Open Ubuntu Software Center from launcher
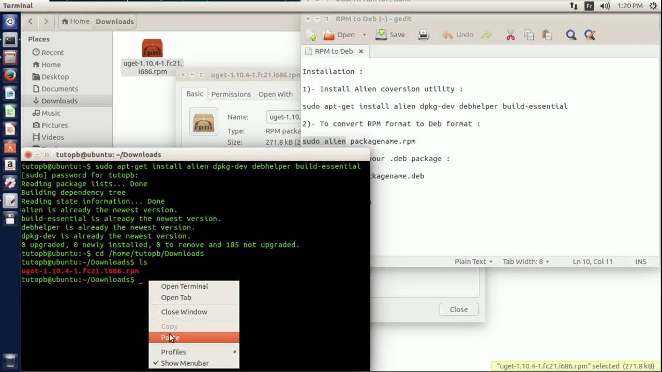662x372 pixels. point(10,147)
